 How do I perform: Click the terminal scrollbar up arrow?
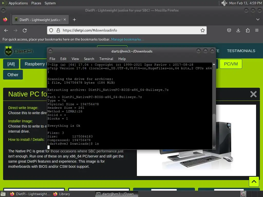(214, 64)
